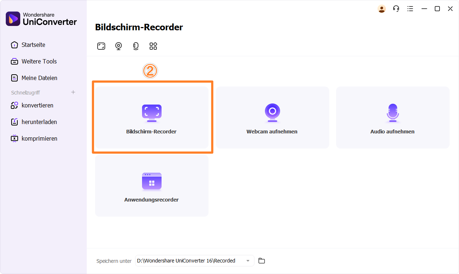Viewport: 459px width, 274px height.
Task: Open the user account avatar
Action: [382, 9]
